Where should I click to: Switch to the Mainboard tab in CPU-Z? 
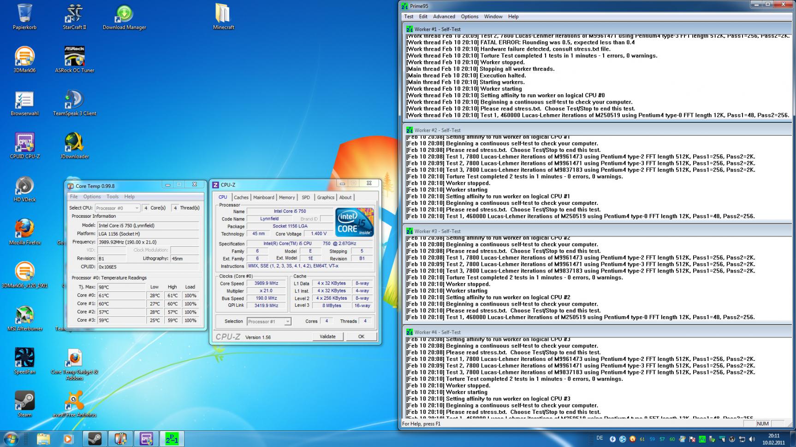tap(263, 197)
